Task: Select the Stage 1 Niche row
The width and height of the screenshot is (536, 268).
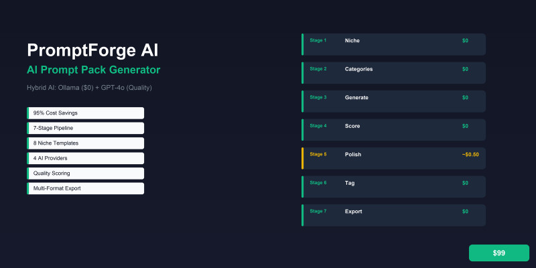Action: point(393,44)
